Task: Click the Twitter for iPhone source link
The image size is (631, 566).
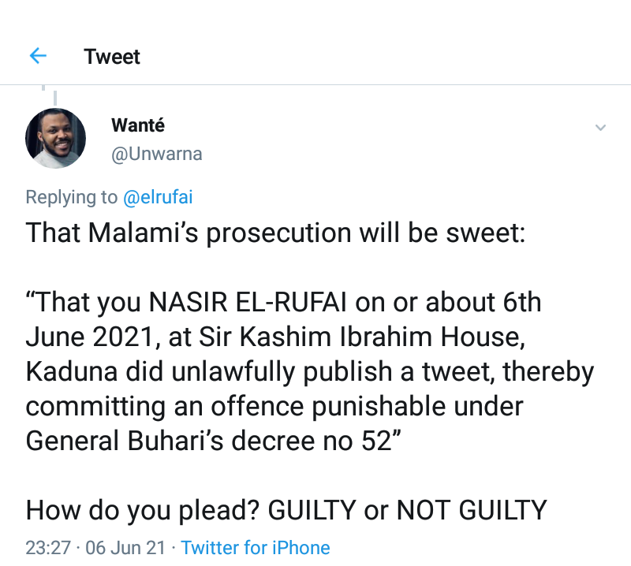Action: (x=256, y=547)
